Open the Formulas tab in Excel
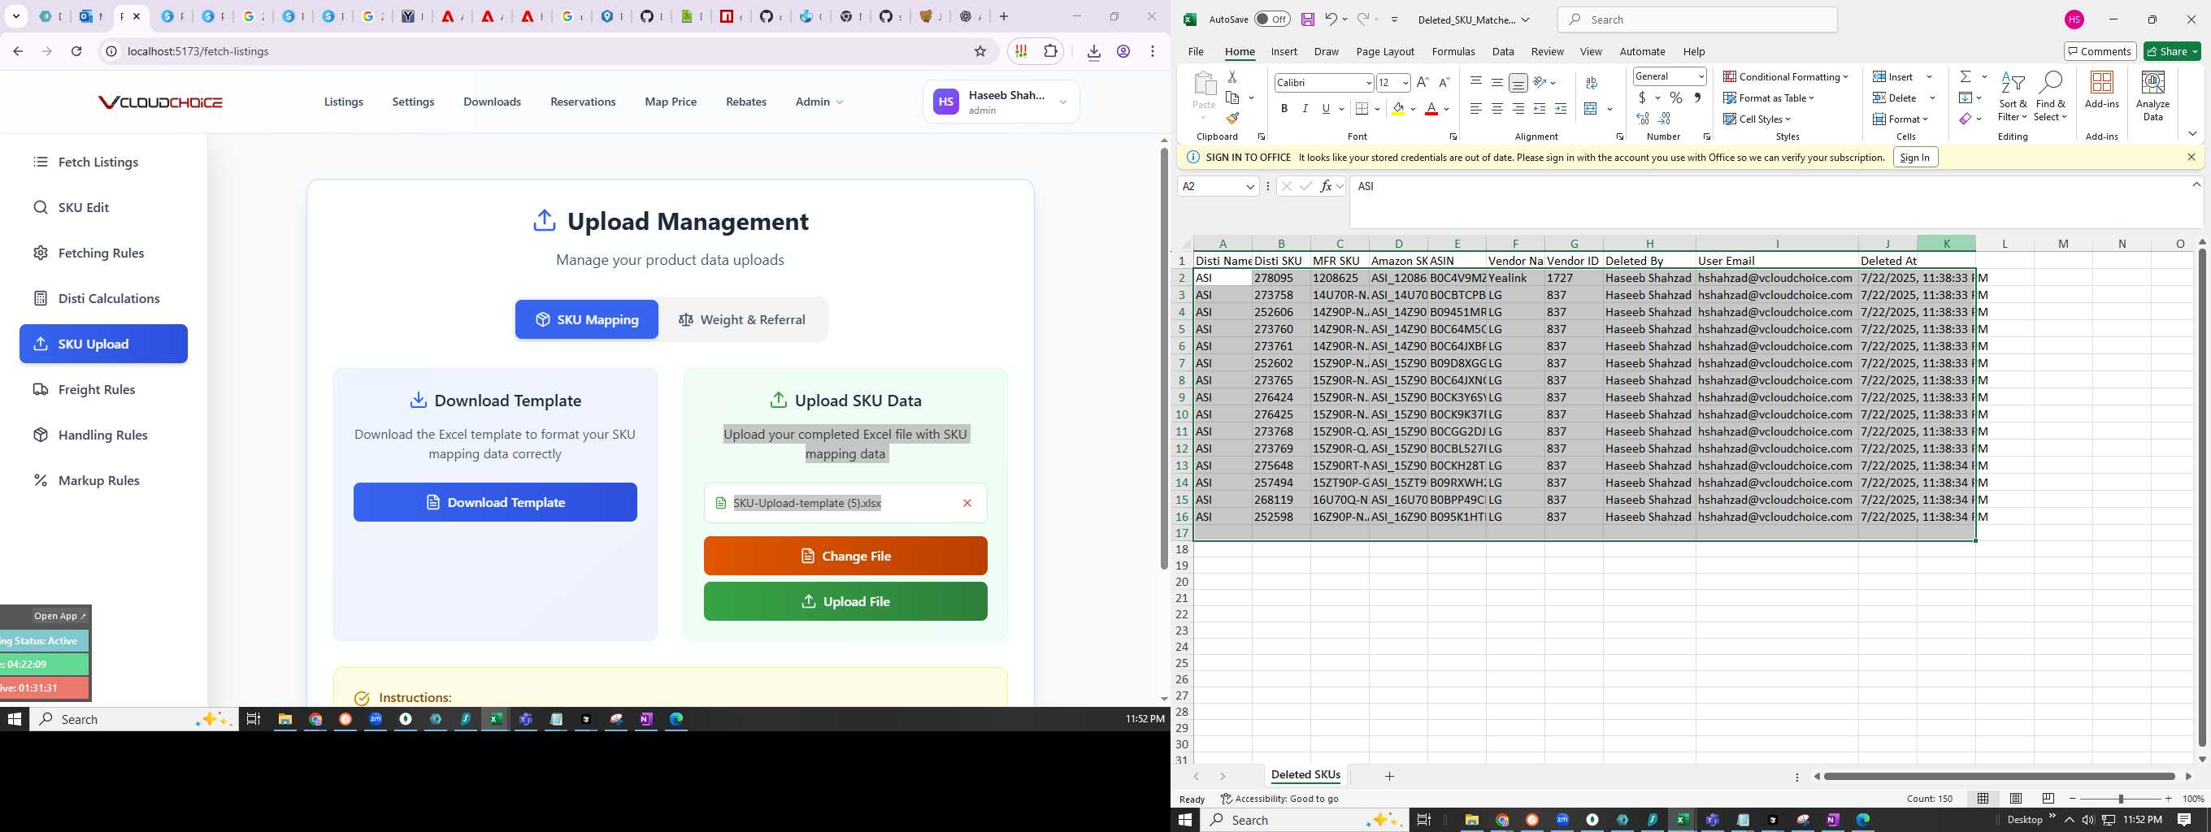Viewport: 2211px width, 832px height. [1453, 51]
